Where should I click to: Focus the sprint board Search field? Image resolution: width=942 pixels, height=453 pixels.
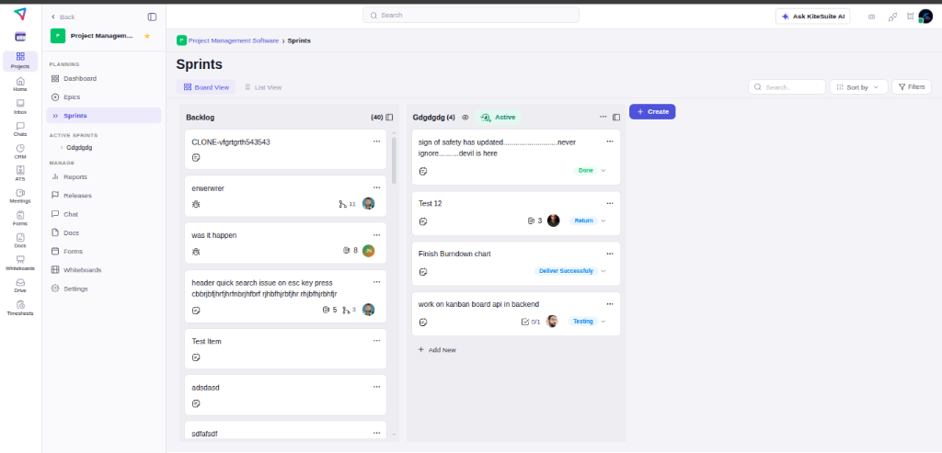click(x=787, y=87)
